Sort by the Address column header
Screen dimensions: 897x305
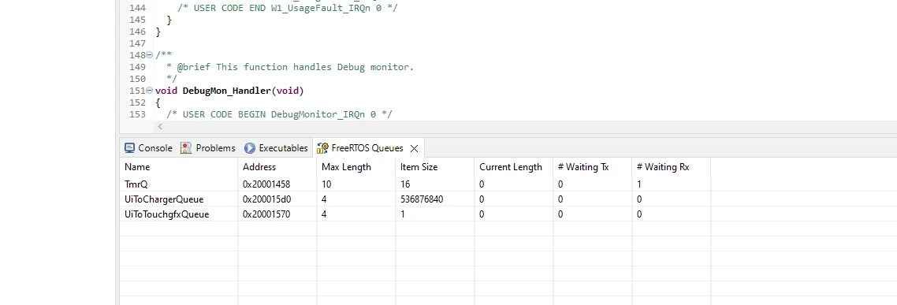[277, 167]
